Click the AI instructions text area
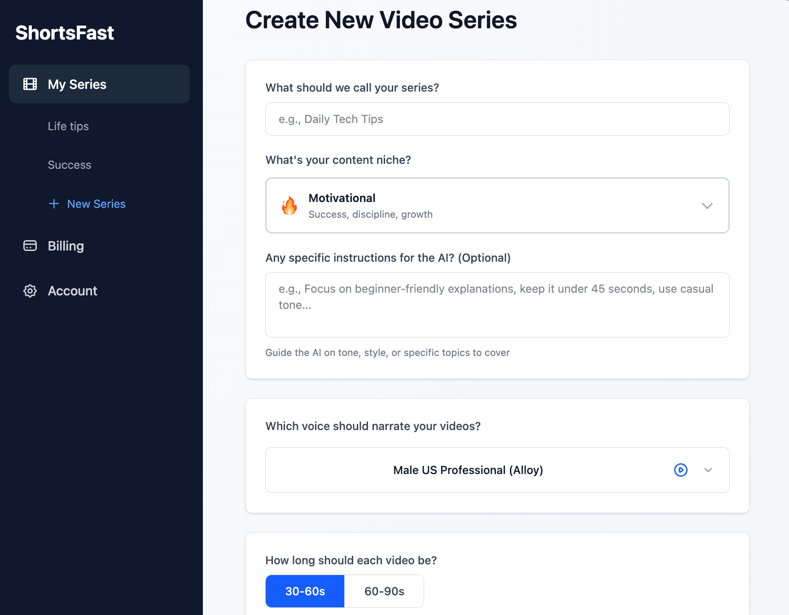This screenshot has height=615, width=789. coord(497,305)
